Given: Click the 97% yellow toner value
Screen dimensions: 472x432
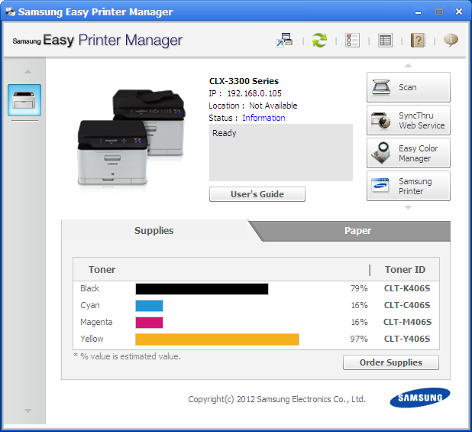Looking at the screenshot, I should (359, 339).
